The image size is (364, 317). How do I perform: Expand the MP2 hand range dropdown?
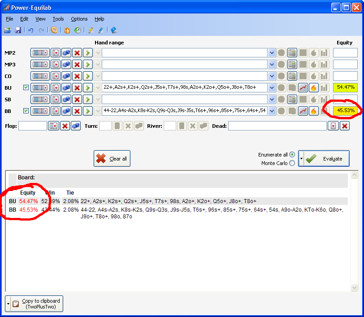pos(272,53)
